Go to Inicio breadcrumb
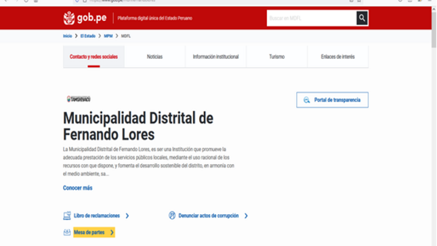437x246 pixels. (x=68, y=36)
